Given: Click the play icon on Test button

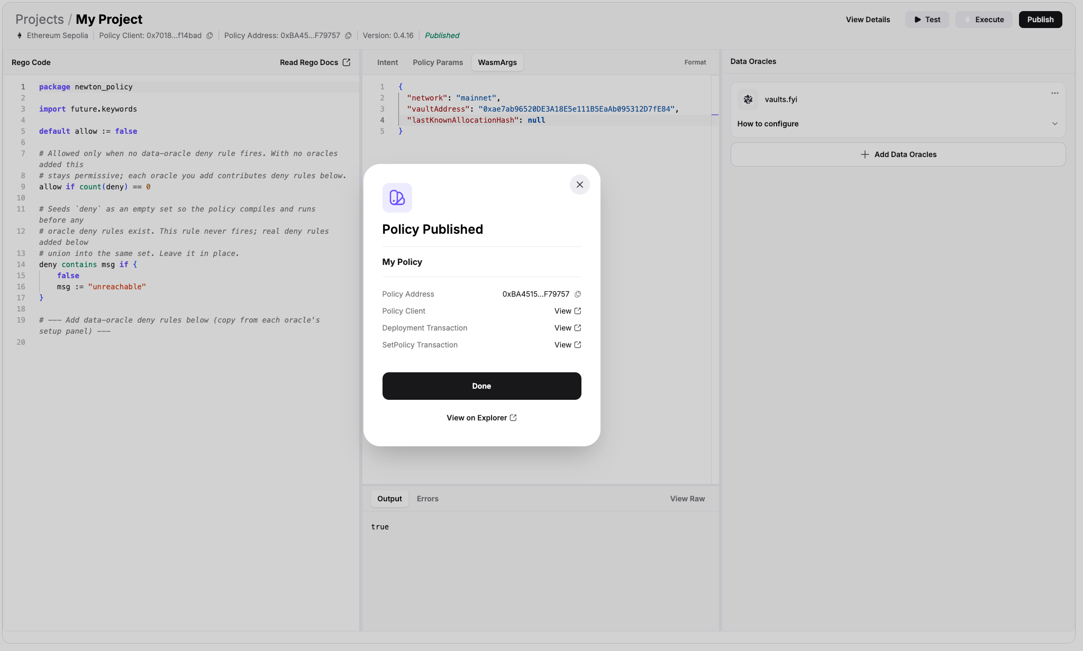Looking at the screenshot, I should coord(917,20).
